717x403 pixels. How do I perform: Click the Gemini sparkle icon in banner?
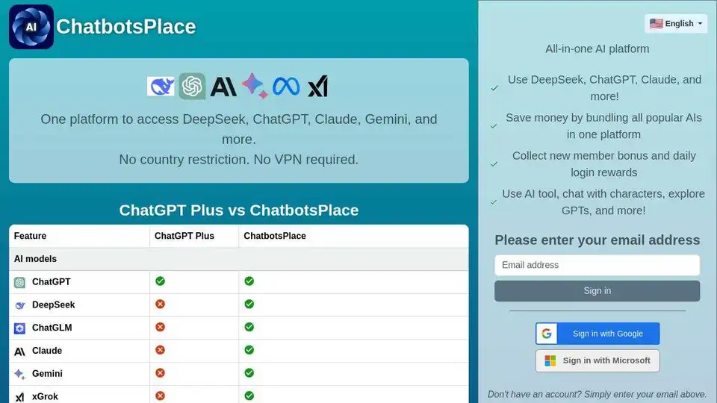click(255, 87)
